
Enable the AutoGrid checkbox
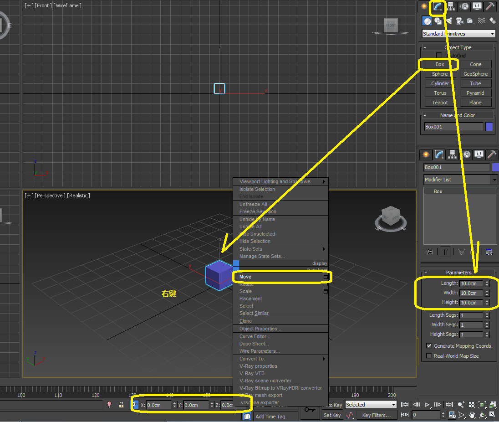[439, 56]
